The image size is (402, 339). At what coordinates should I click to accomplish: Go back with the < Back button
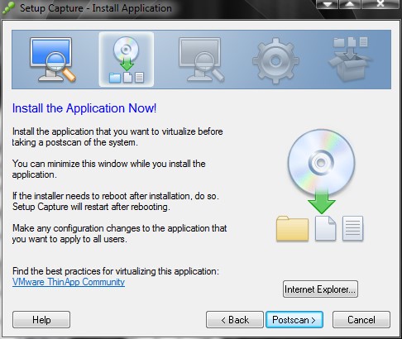click(x=235, y=320)
